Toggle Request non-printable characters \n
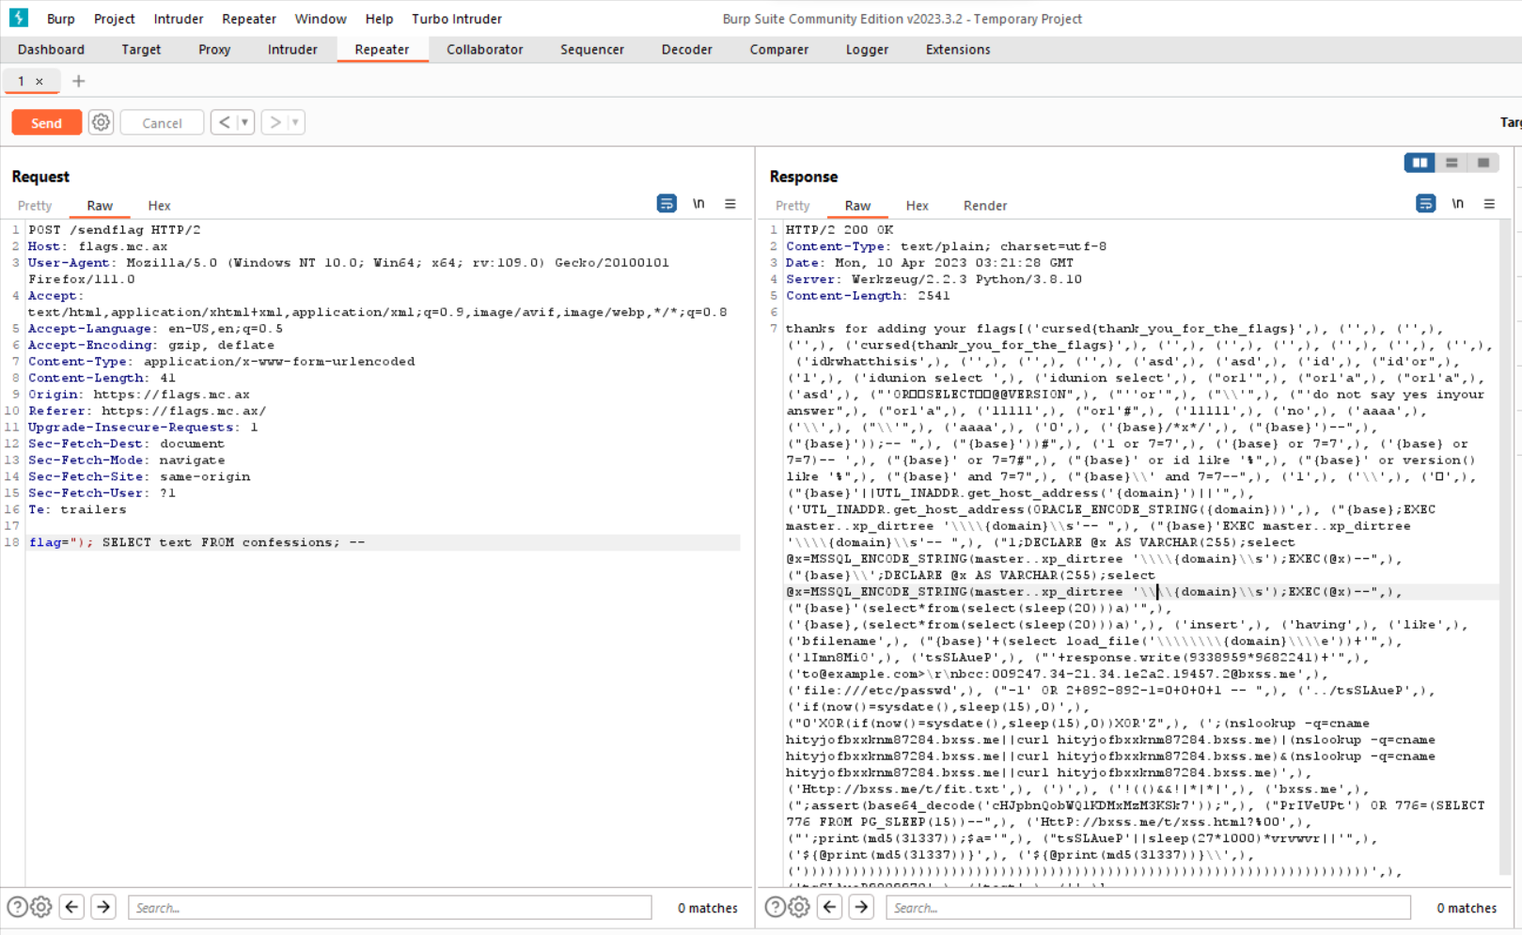This screenshot has width=1522, height=935. click(698, 204)
